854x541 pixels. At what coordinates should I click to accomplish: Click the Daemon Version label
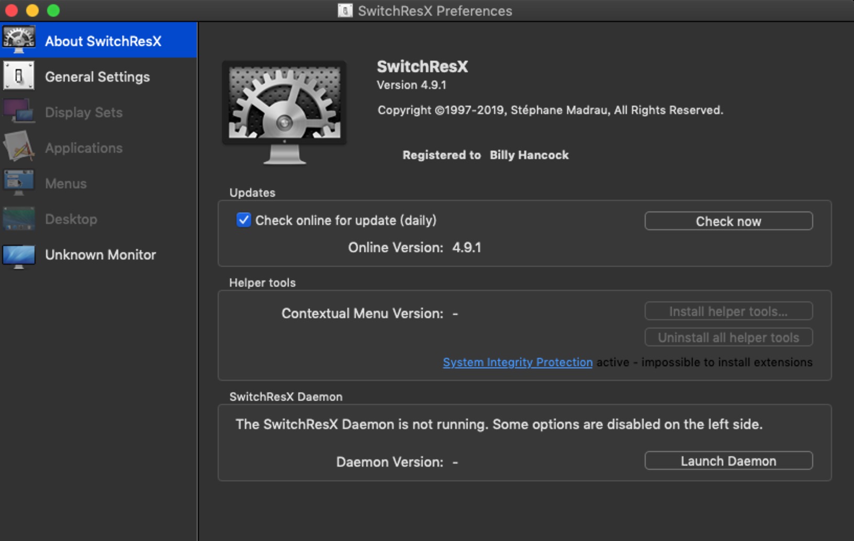coord(389,461)
